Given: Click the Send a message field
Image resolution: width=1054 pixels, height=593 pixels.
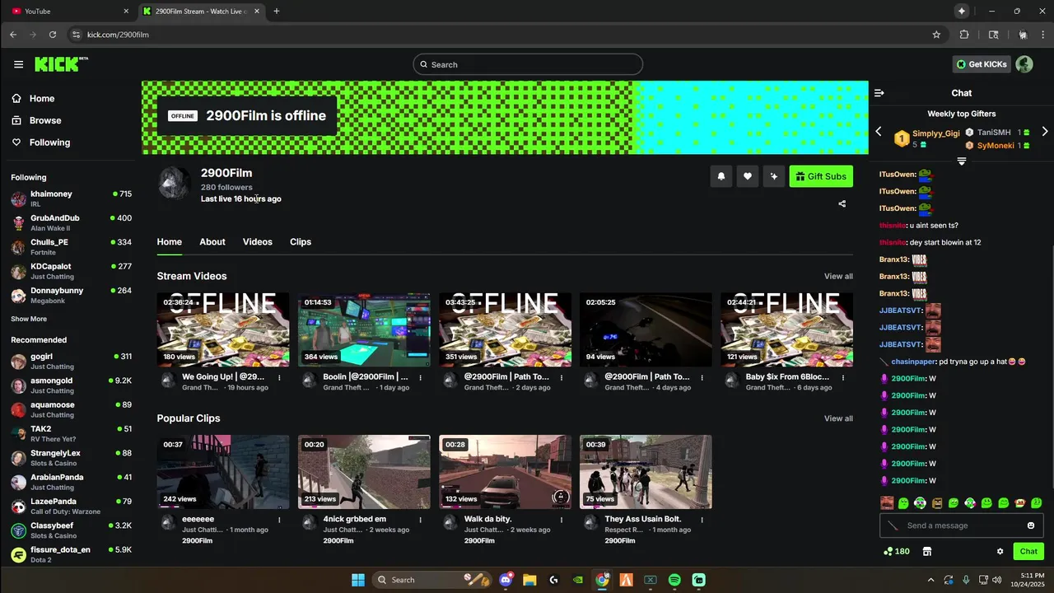Looking at the screenshot, I should pyautogui.click(x=960, y=525).
